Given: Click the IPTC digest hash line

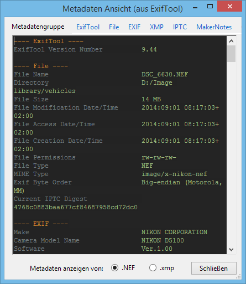Looking at the screenshot, I should coord(76,207).
